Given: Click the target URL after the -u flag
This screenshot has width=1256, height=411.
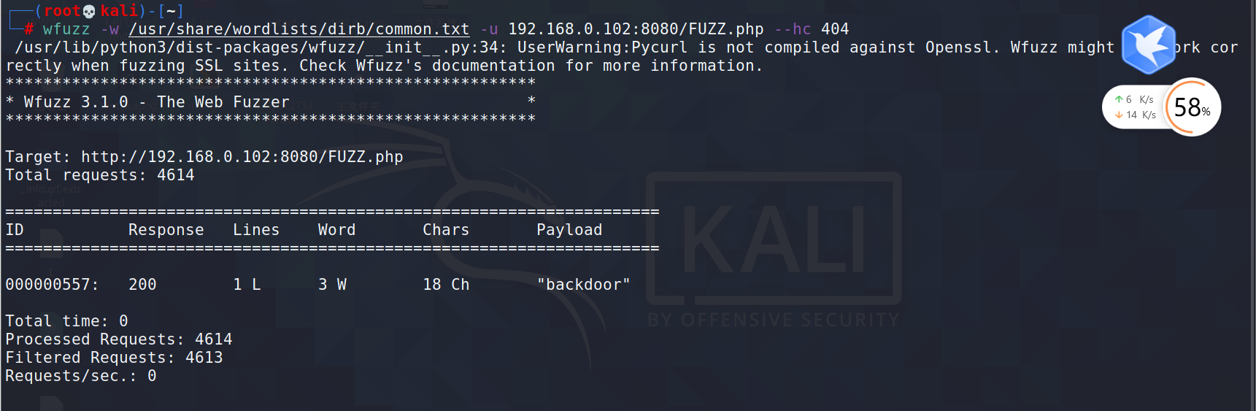Looking at the screenshot, I should (x=636, y=29).
